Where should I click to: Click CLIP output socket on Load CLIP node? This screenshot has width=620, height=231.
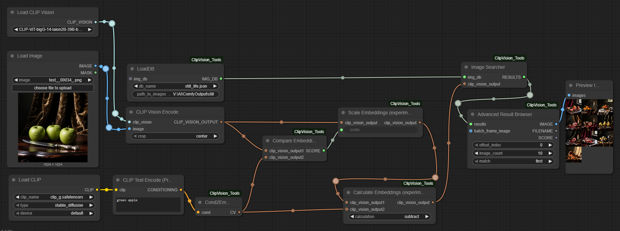coord(97,190)
